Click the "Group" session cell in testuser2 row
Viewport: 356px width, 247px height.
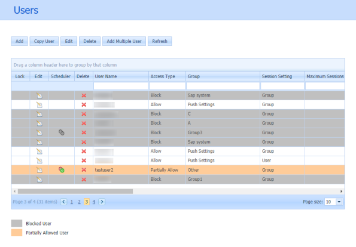click(282, 170)
